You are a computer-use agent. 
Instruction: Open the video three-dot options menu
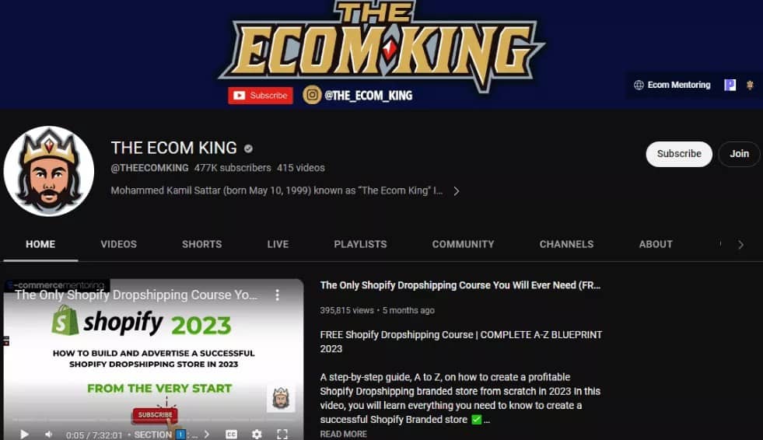(277, 295)
